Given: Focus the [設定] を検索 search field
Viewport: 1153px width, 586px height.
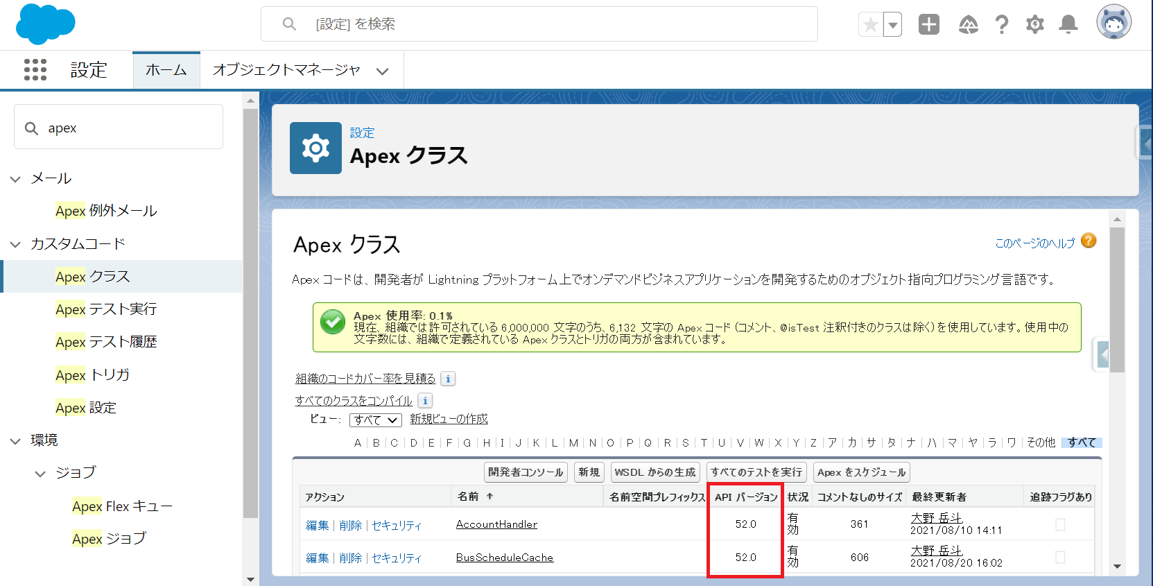Looking at the screenshot, I should [x=539, y=24].
